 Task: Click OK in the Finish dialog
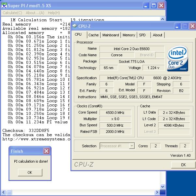[x=30, y=172]
